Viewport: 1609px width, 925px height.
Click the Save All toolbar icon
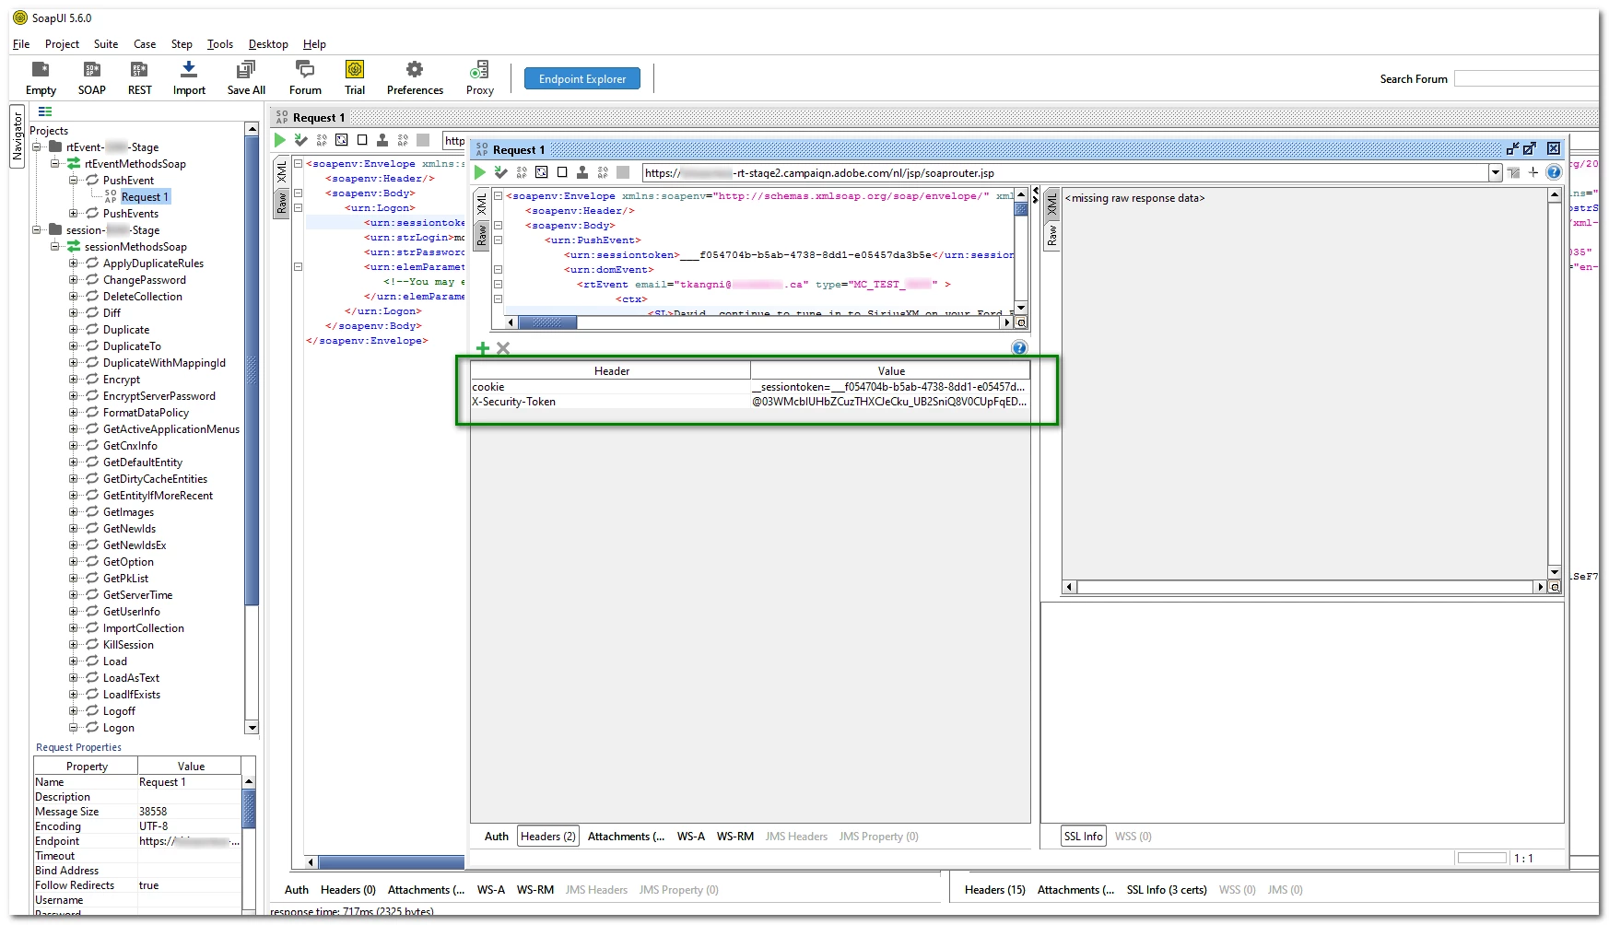tap(246, 78)
